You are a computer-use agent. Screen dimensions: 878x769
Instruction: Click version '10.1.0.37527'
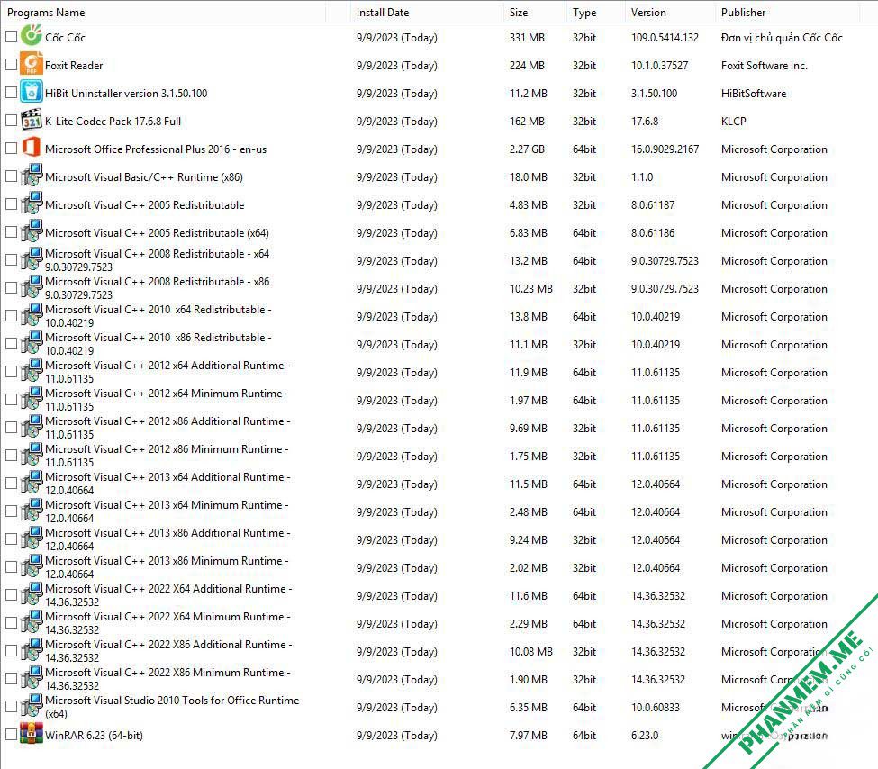point(659,66)
